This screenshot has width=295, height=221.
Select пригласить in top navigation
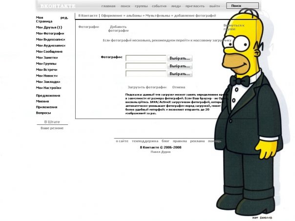[x=195, y=6]
